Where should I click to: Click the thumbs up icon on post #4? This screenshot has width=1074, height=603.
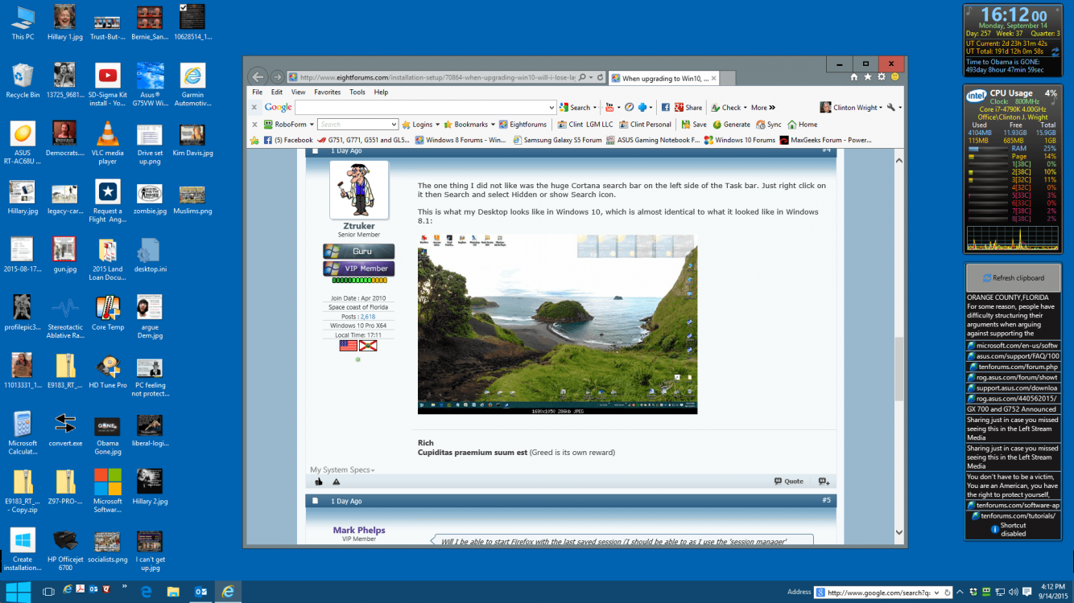(x=319, y=482)
